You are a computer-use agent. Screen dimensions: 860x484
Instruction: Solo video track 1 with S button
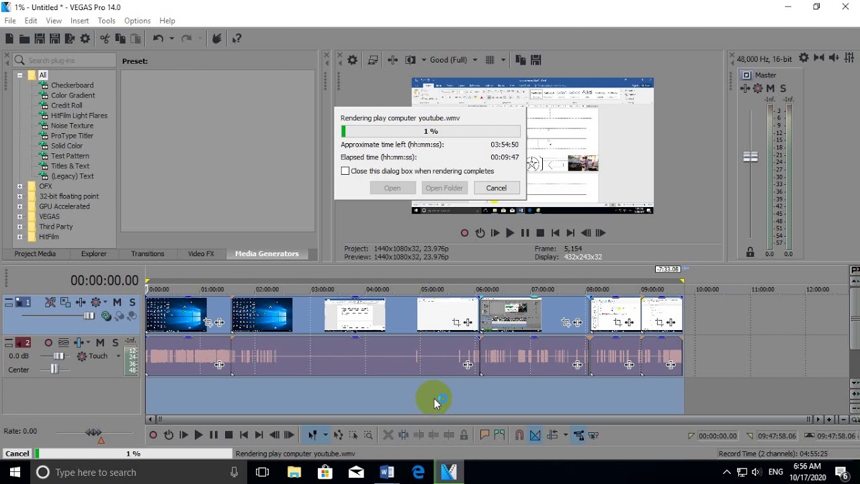[x=132, y=302]
